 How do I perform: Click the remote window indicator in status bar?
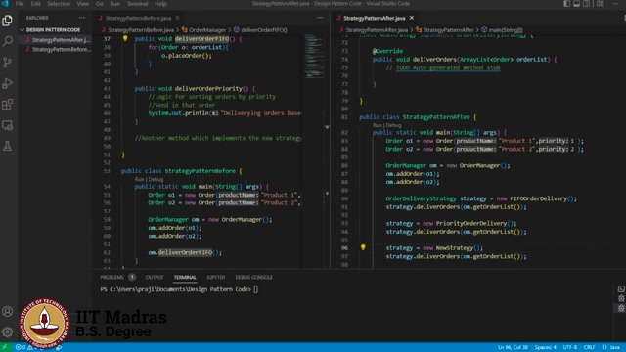[5, 347]
